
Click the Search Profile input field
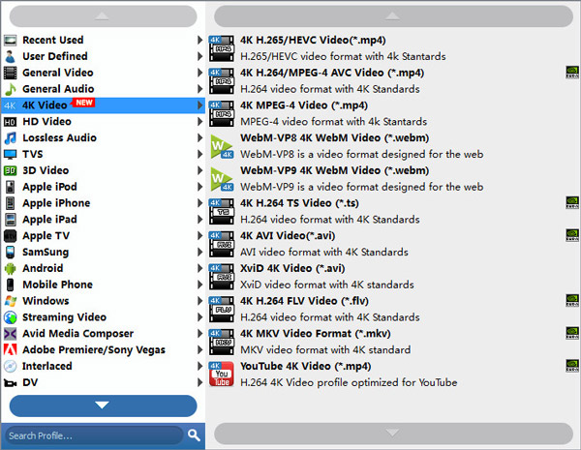pos(94,435)
